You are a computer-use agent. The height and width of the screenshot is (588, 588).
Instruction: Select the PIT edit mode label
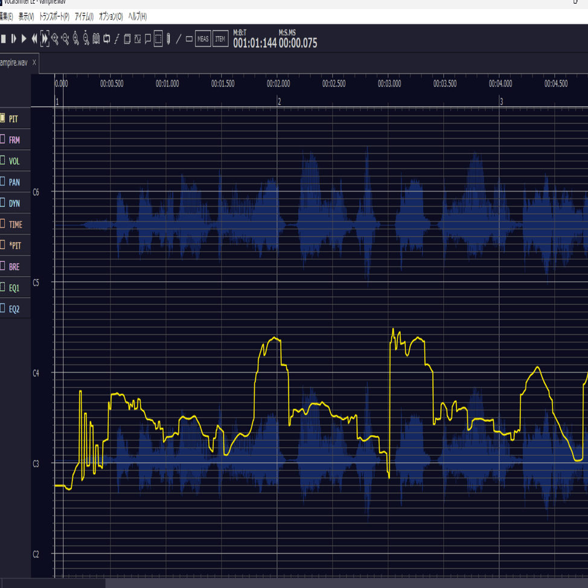[x=13, y=119]
